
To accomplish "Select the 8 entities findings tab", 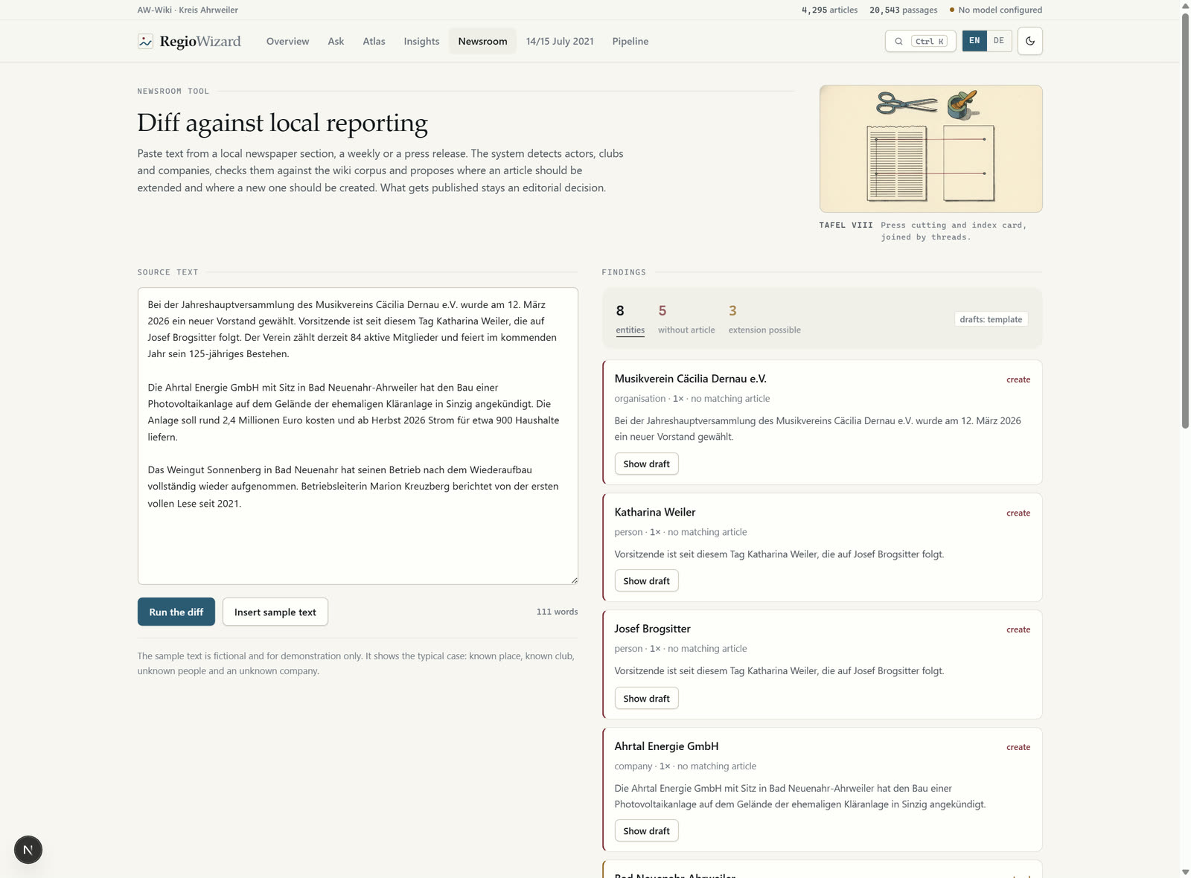I will (x=630, y=319).
